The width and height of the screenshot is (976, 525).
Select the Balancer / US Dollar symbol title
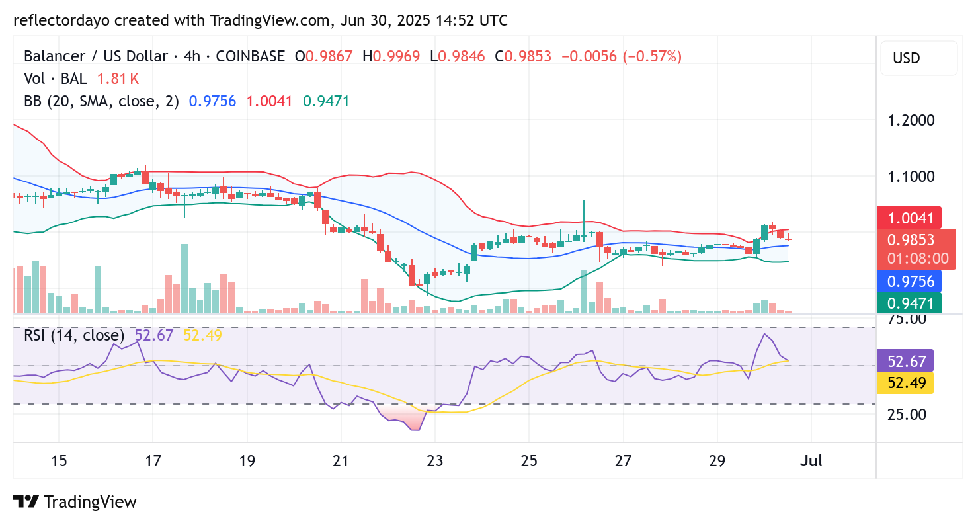(x=96, y=56)
